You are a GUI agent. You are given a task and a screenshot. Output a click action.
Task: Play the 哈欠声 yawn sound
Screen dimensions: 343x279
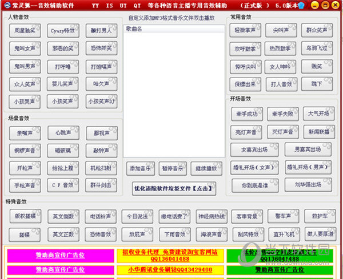[x=101, y=84]
